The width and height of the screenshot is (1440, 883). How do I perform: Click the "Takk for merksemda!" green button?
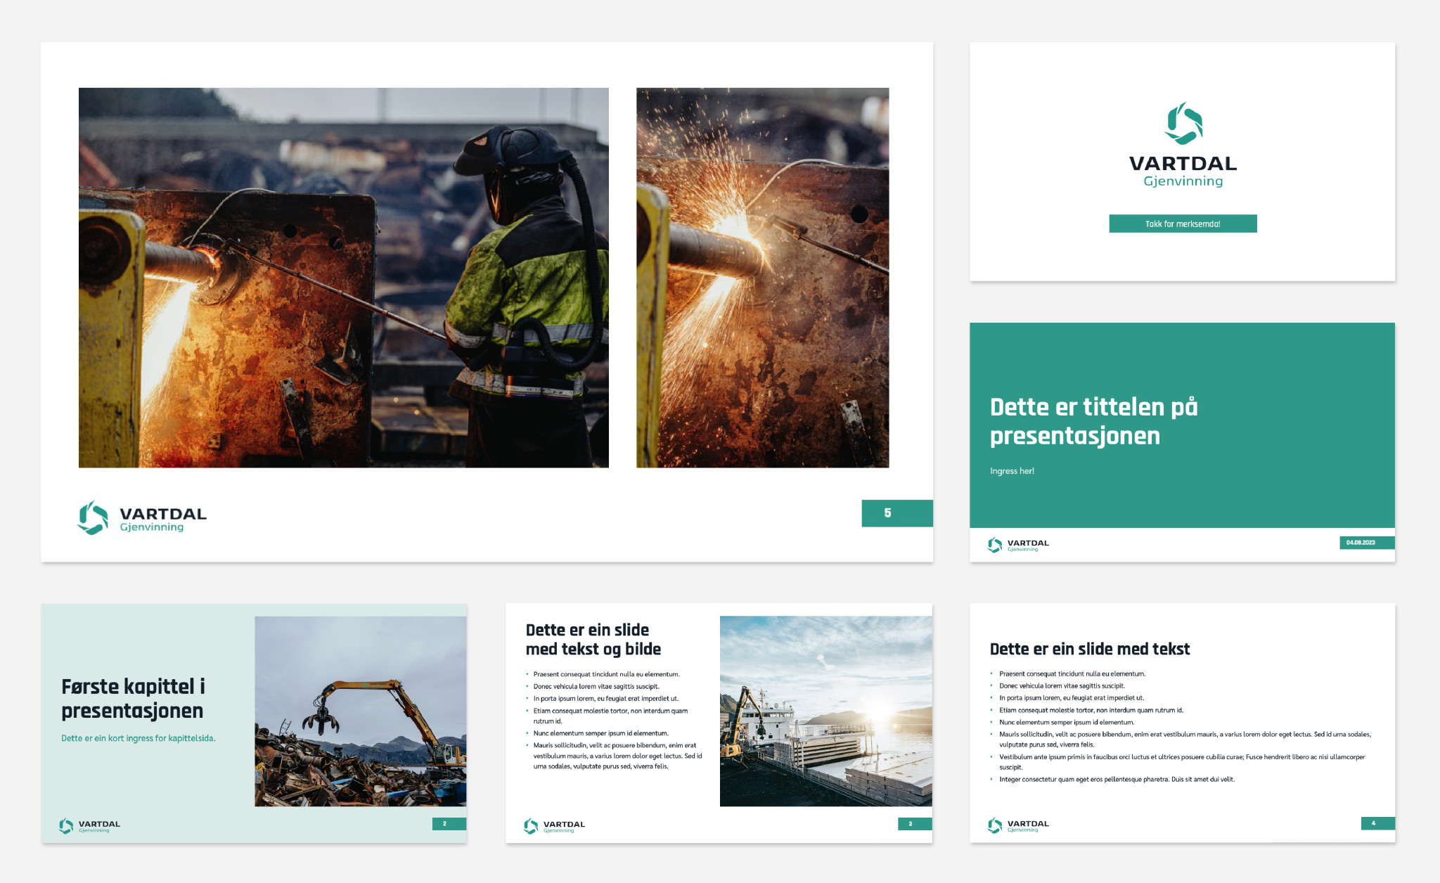click(x=1183, y=224)
